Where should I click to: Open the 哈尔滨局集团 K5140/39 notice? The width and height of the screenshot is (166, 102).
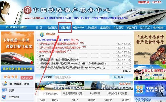point(73,68)
